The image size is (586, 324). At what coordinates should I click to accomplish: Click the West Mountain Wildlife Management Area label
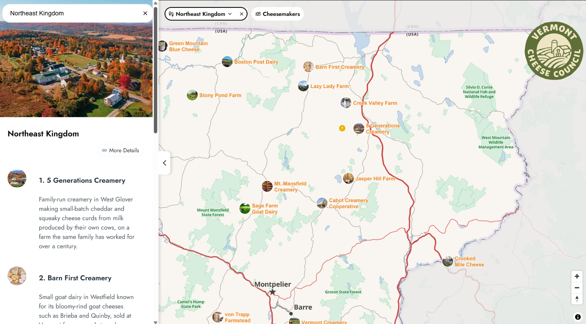tap(496, 142)
